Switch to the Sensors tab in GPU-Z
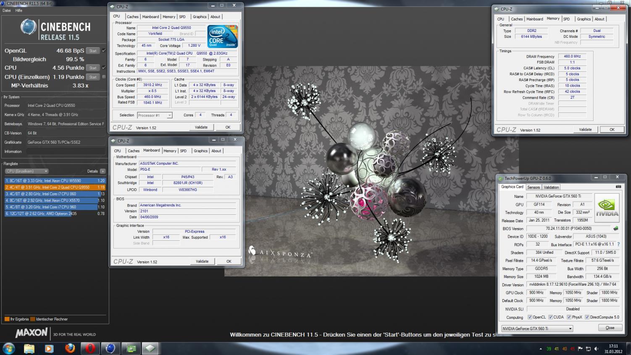Viewport: 631px width, 355px height. [x=534, y=187]
